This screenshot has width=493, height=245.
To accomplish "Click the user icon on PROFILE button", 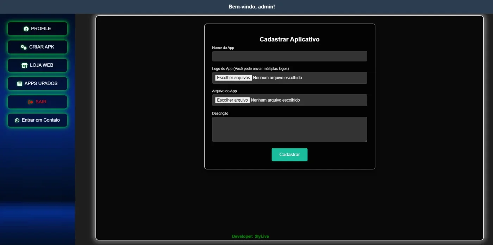I will 26,29.
